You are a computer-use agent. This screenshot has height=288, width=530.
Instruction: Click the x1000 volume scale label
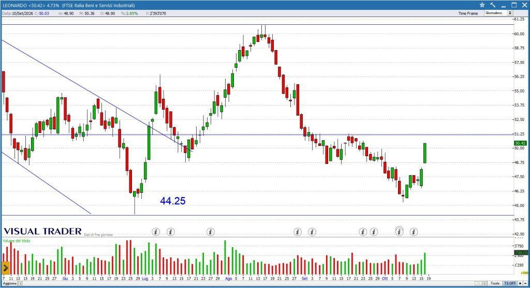(524, 273)
